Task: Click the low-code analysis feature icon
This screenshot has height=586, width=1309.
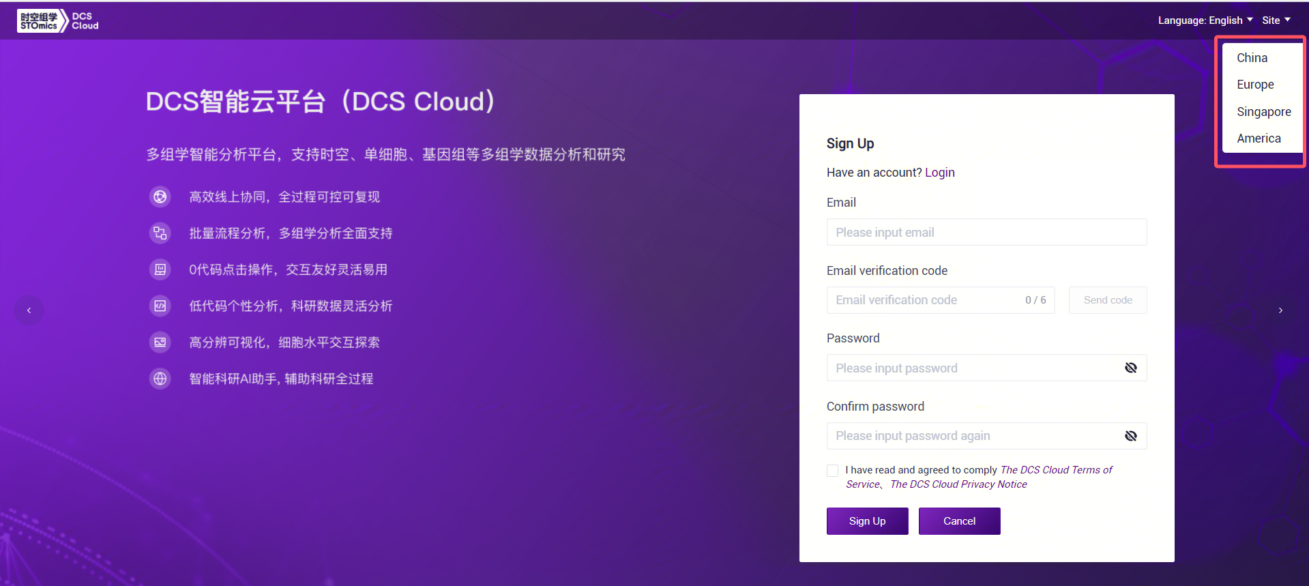Action: point(160,306)
